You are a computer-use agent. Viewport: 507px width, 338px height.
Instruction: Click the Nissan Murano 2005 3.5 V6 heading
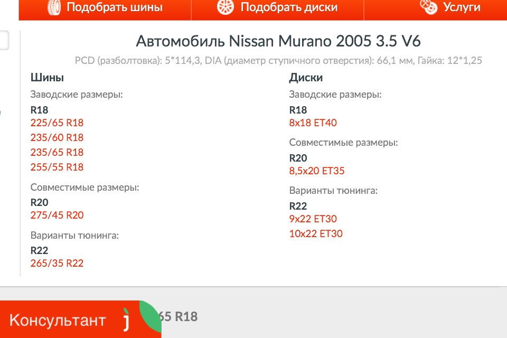[278, 41]
